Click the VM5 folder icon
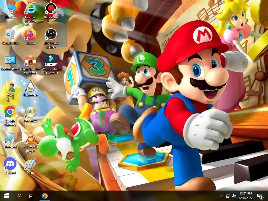Viewport: 268px width, 201px height. (10, 89)
